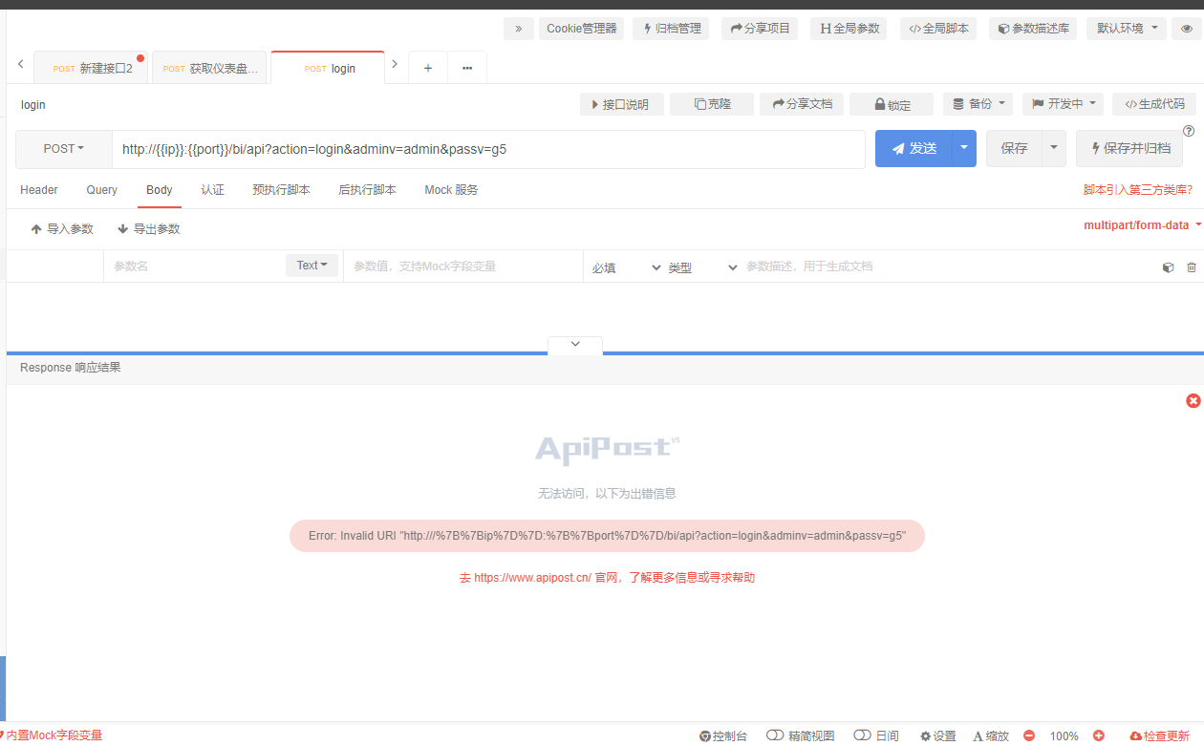This screenshot has width=1204, height=746.
Task: Open POST method dropdown
Action: coord(64,149)
